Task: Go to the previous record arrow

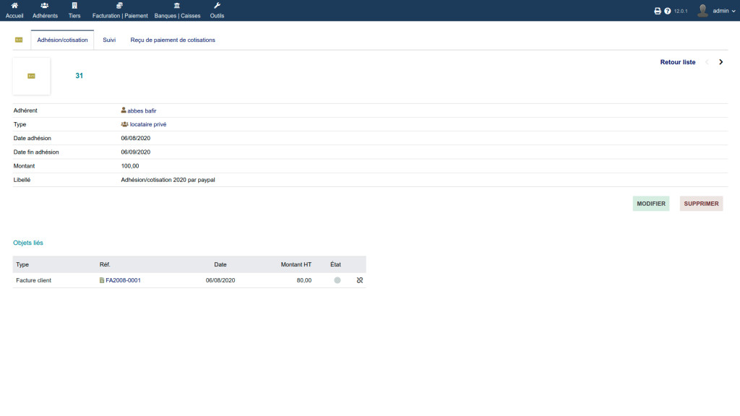Action: pos(707,62)
